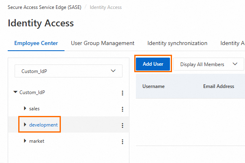Screen dimensions: 245x163
Task: Click the Username column header
Action: tap(153, 86)
